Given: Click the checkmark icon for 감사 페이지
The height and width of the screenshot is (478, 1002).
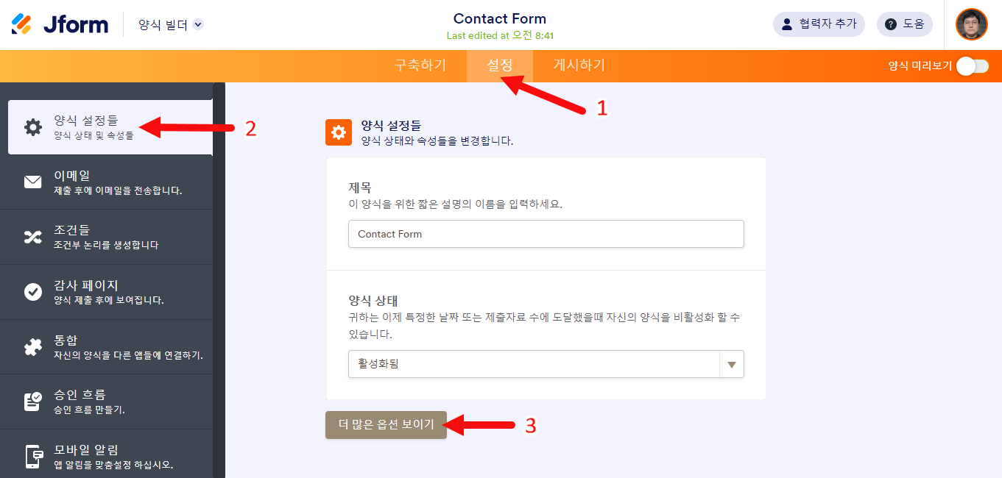Looking at the screenshot, I should point(33,292).
